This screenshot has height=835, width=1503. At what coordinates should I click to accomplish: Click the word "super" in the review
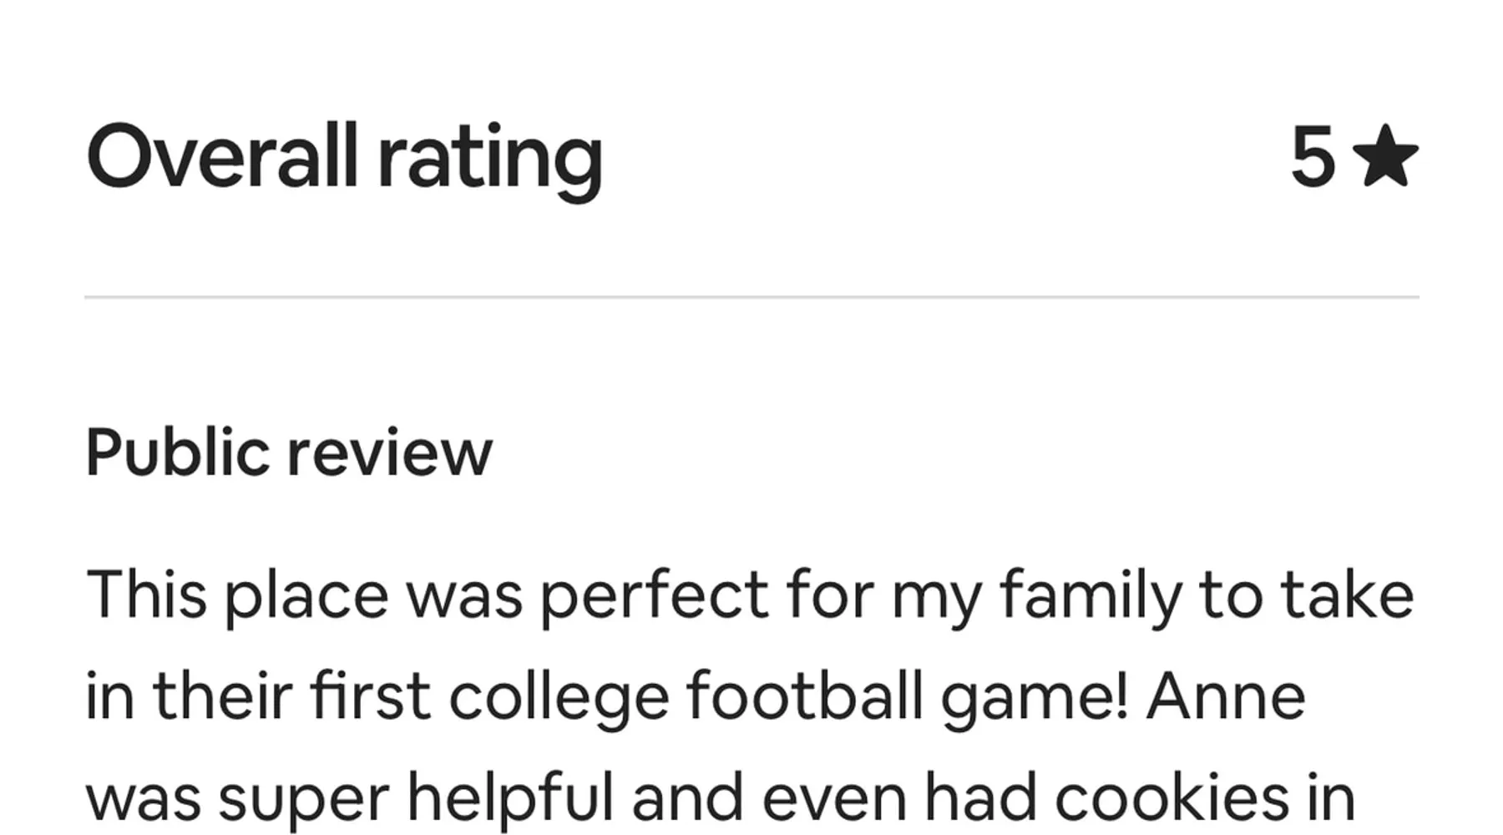(303, 797)
